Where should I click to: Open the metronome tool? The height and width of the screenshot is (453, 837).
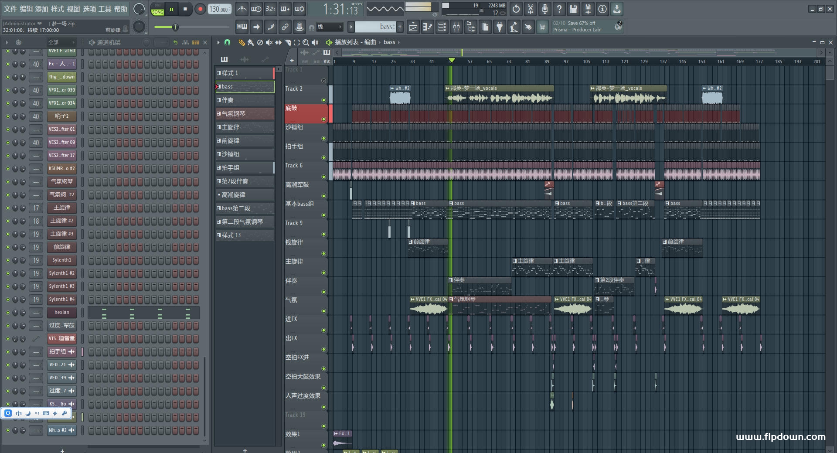242,9
